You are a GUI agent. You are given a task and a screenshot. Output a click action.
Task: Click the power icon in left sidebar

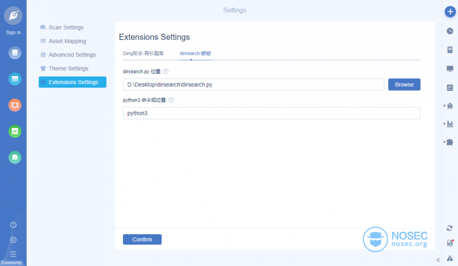(x=13, y=224)
